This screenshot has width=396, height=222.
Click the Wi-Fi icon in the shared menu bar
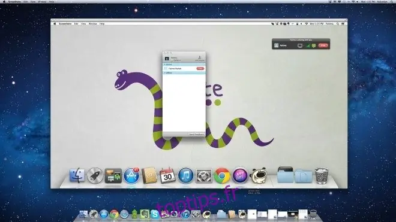(306, 24)
